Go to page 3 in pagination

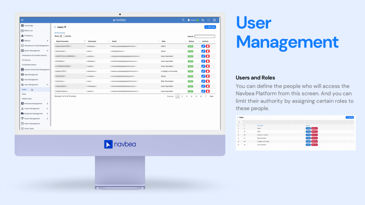click(187, 96)
